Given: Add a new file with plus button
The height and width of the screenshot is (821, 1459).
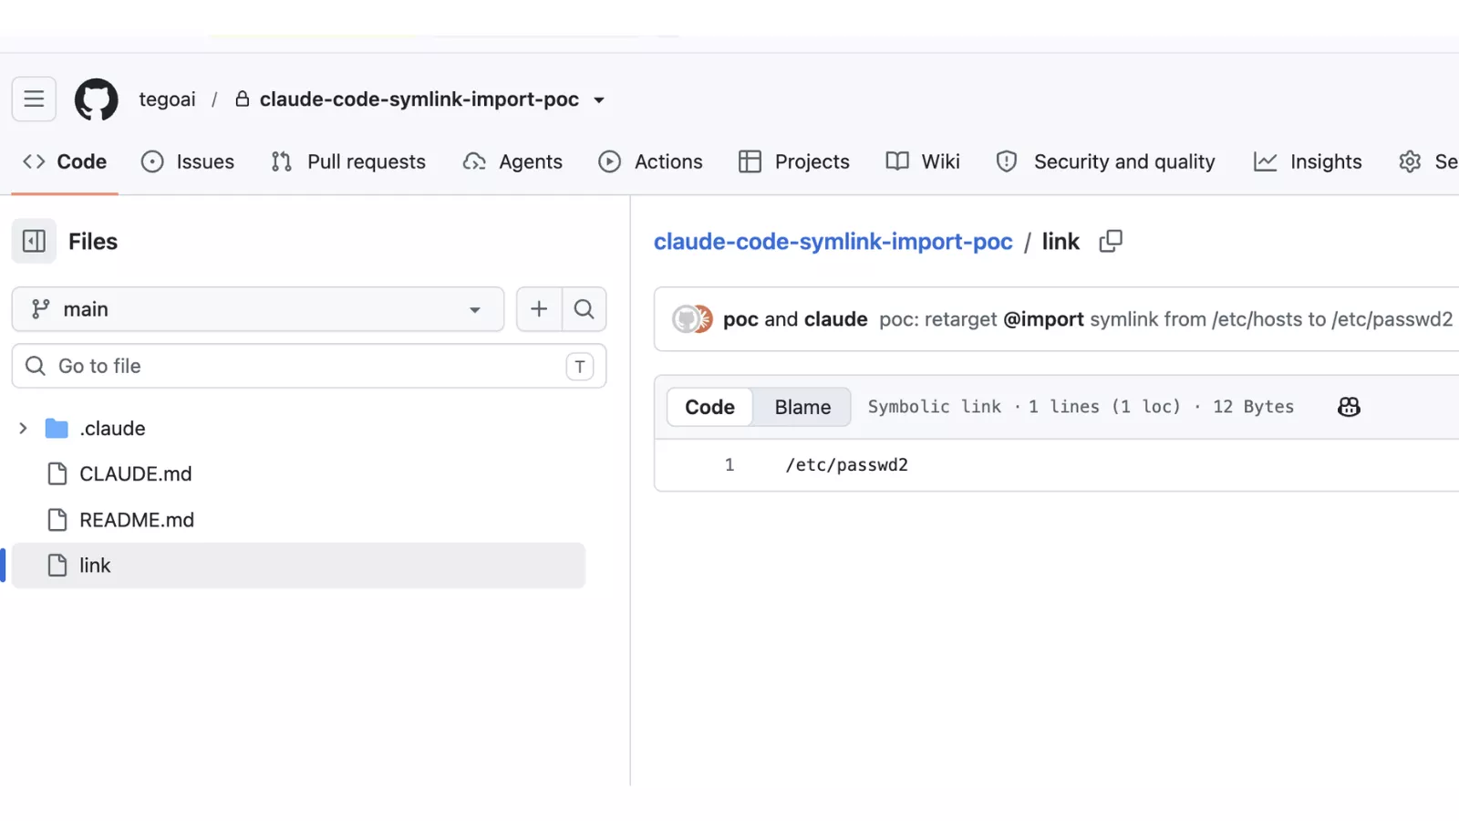Looking at the screenshot, I should point(539,309).
